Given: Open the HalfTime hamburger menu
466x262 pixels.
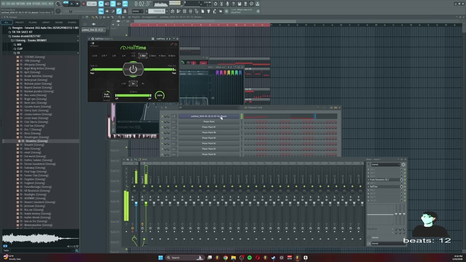Looking at the screenshot, I should 172,44.
